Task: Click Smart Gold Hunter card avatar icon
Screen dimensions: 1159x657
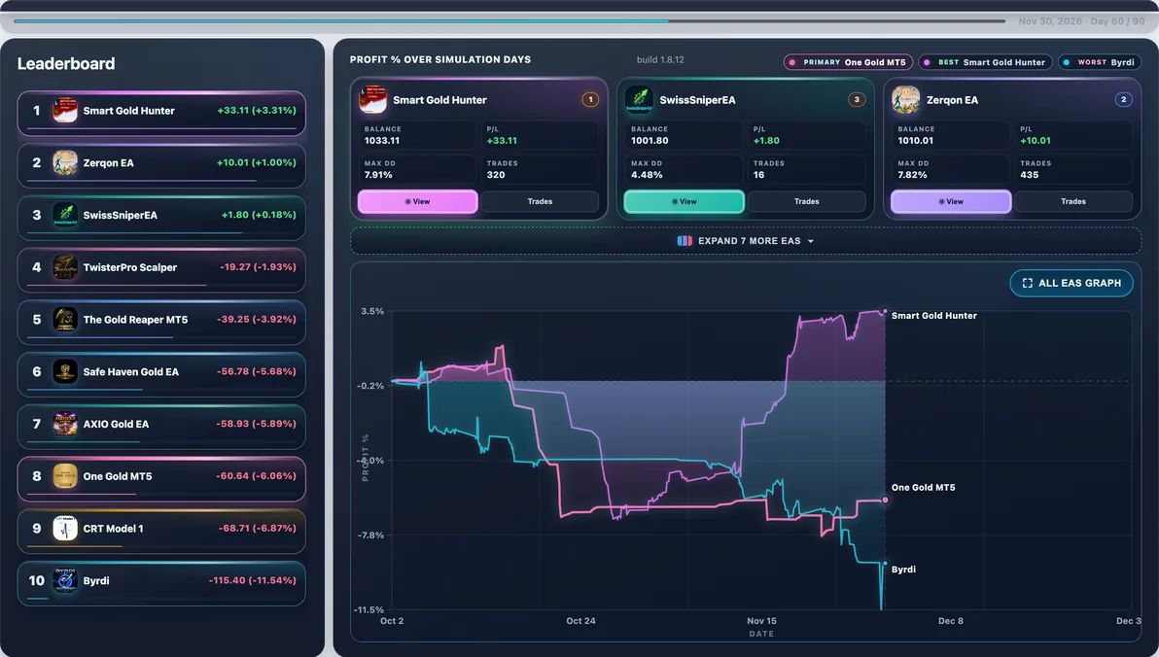Action: [372, 100]
